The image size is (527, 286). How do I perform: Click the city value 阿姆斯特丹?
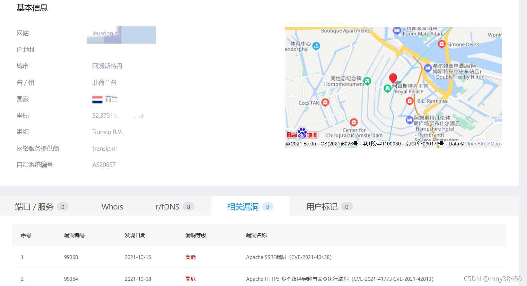(107, 66)
